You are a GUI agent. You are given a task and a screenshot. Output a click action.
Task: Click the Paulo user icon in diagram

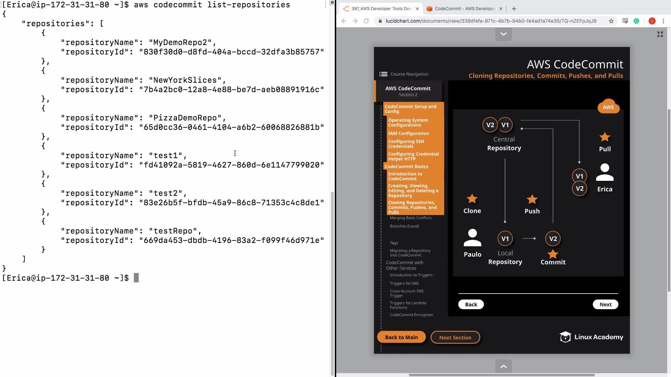coord(472,238)
